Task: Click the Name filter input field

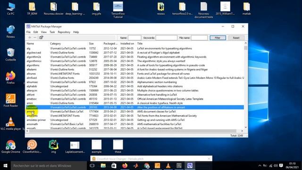Action: click(x=134, y=38)
